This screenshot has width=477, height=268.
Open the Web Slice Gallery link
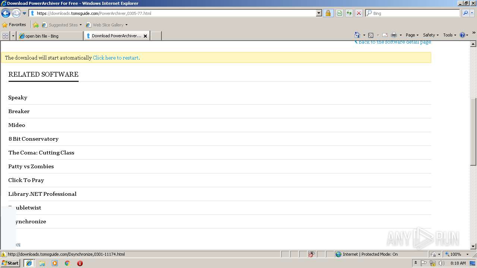pos(107,25)
